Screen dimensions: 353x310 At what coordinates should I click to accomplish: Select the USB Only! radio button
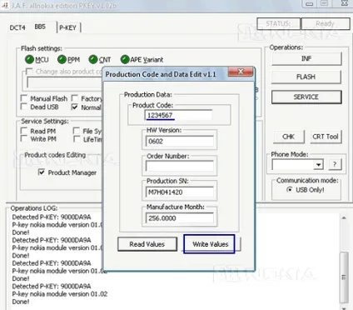tap(289, 190)
